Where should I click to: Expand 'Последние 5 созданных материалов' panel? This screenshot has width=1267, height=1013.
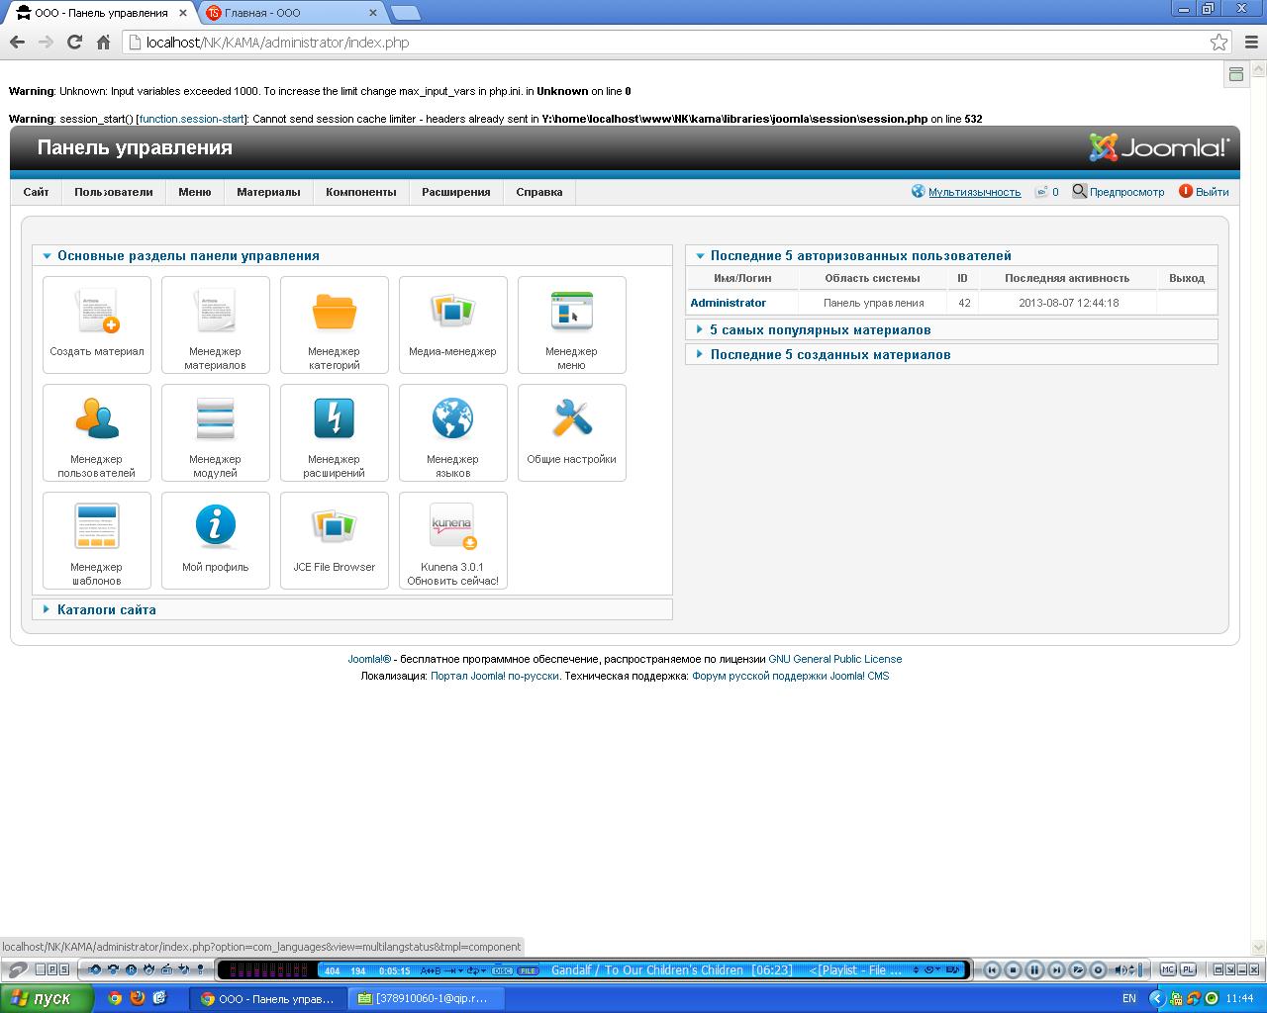[x=829, y=354]
